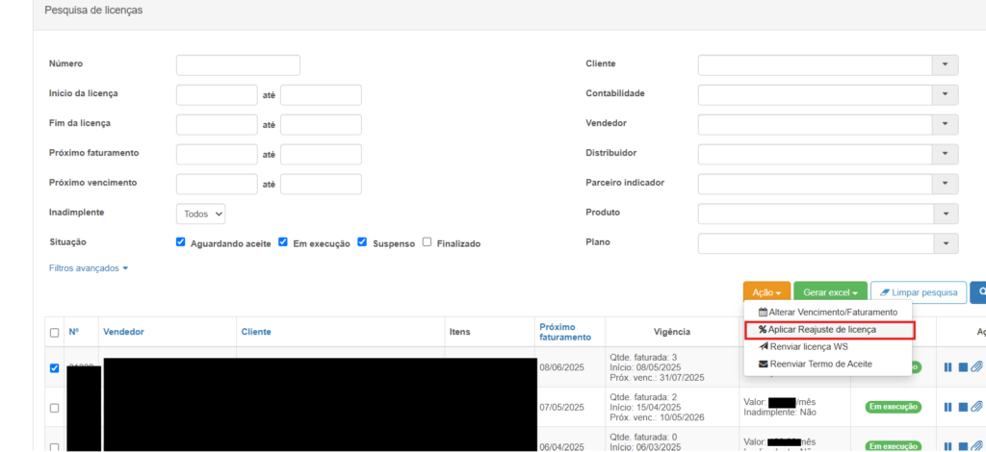
Task: Click paperclip attachment icon in second row
Action: [976, 407]
